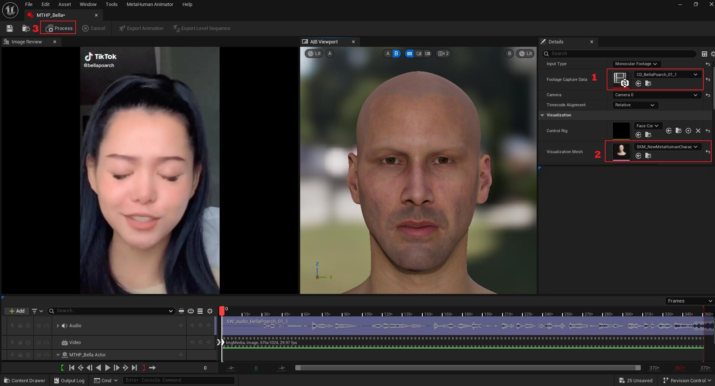Click the Unreal Engine logo icon
This screenshot has height=386, width=715.
10,10
